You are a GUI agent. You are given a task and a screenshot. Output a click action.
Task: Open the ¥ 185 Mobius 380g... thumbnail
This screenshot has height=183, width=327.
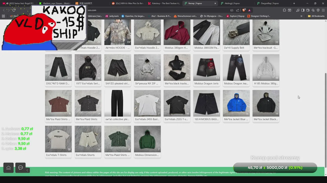coord(266,67)
